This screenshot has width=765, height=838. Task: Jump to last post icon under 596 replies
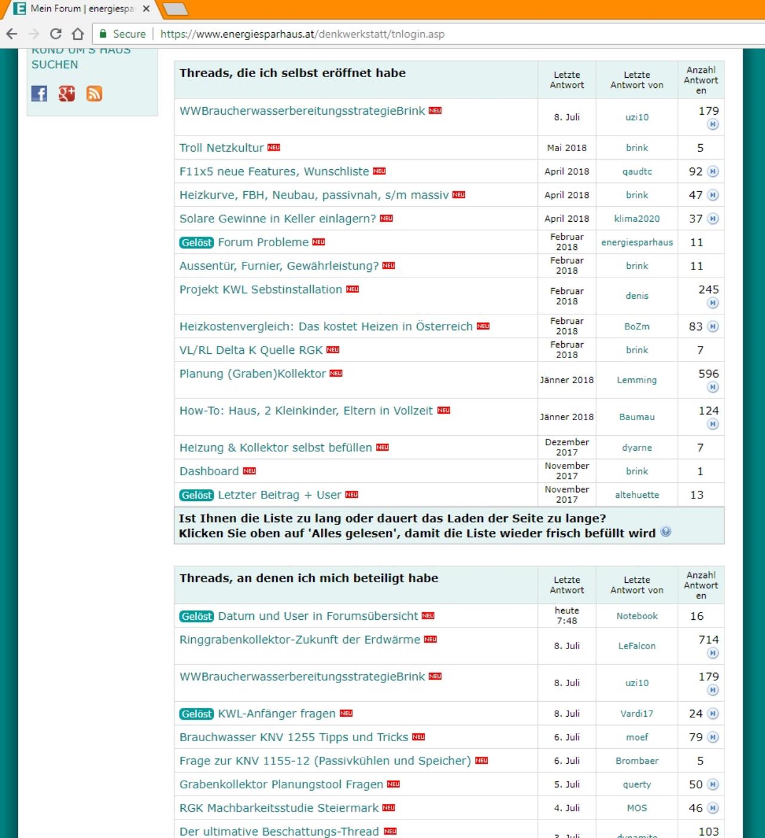point(713,387)
